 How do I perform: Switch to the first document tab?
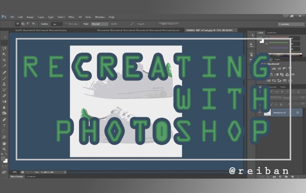click(41, 30)
